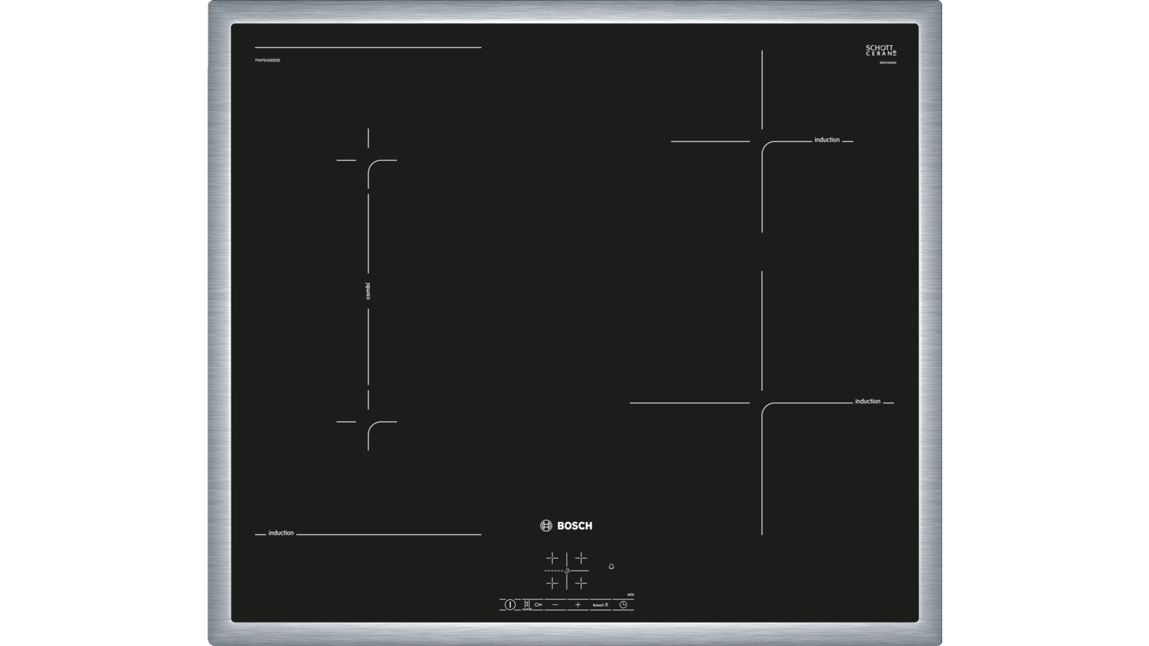Click the PWP645BB5E model number text
Screen dimensions: 1149x646
267,60
